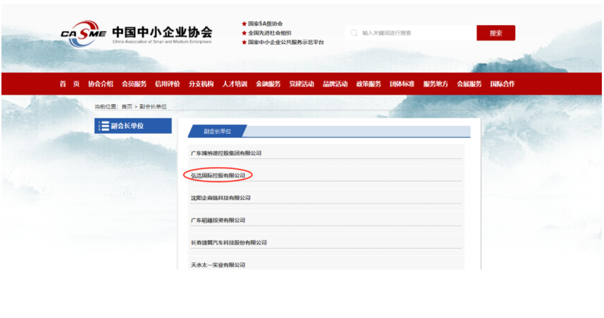Open 长春捷翼汽车科技股份有限公司 entry
The image size is (604, 318).
(x=229, y=242)
